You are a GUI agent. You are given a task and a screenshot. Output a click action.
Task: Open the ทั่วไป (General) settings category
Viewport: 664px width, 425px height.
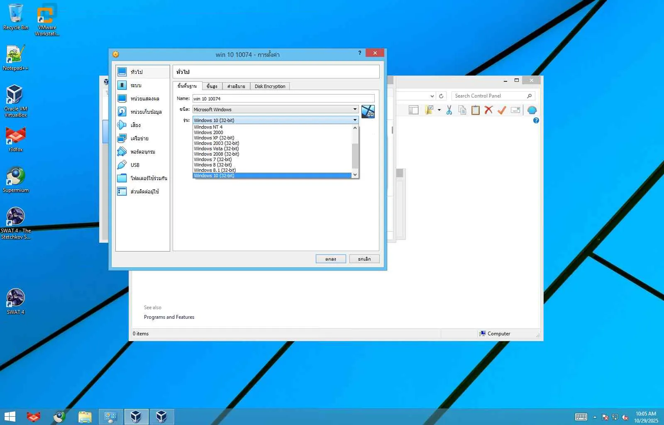pos(142,72)
